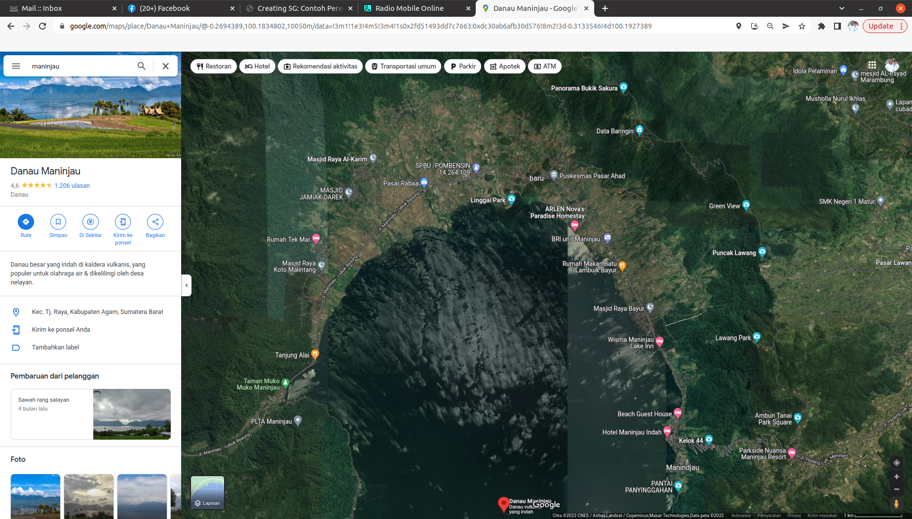Switch to the Radio Mobile Online tab

coord(409,8)
